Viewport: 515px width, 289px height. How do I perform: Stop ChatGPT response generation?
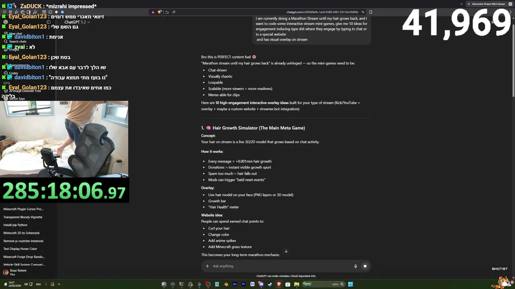pyautogui.click(x=365, y=266)
